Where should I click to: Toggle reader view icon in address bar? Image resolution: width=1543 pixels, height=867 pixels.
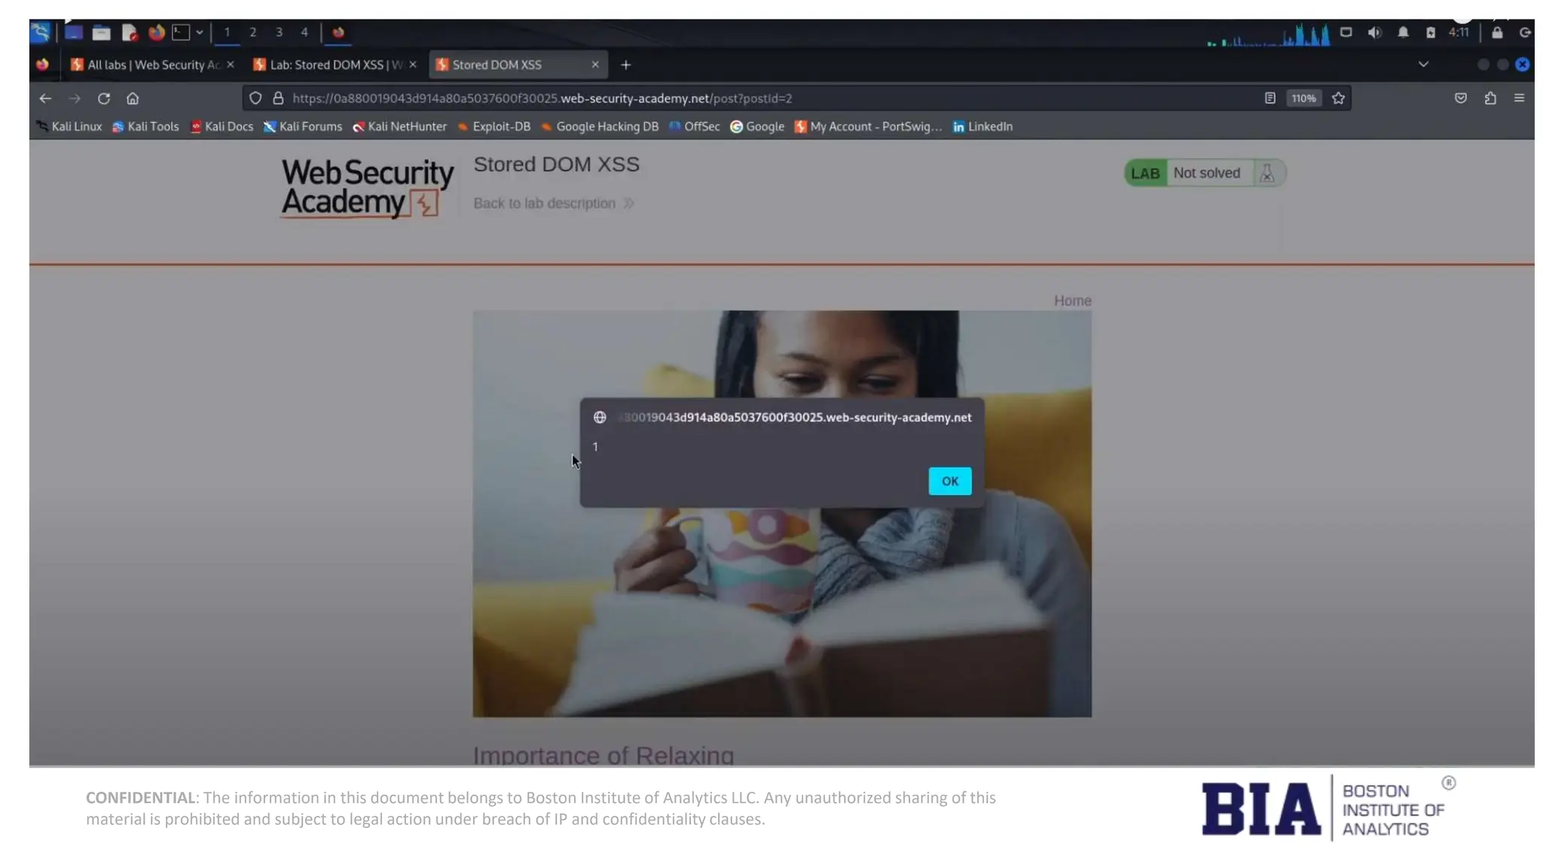click(x=1270, y=99)
